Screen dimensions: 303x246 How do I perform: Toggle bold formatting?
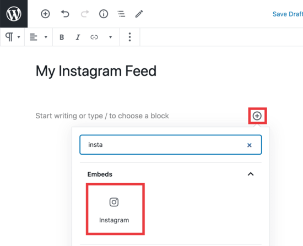click(62, 37)
